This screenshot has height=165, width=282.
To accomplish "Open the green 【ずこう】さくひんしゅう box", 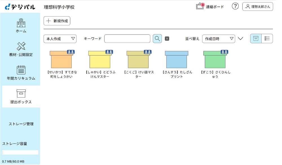I will 215,60.
